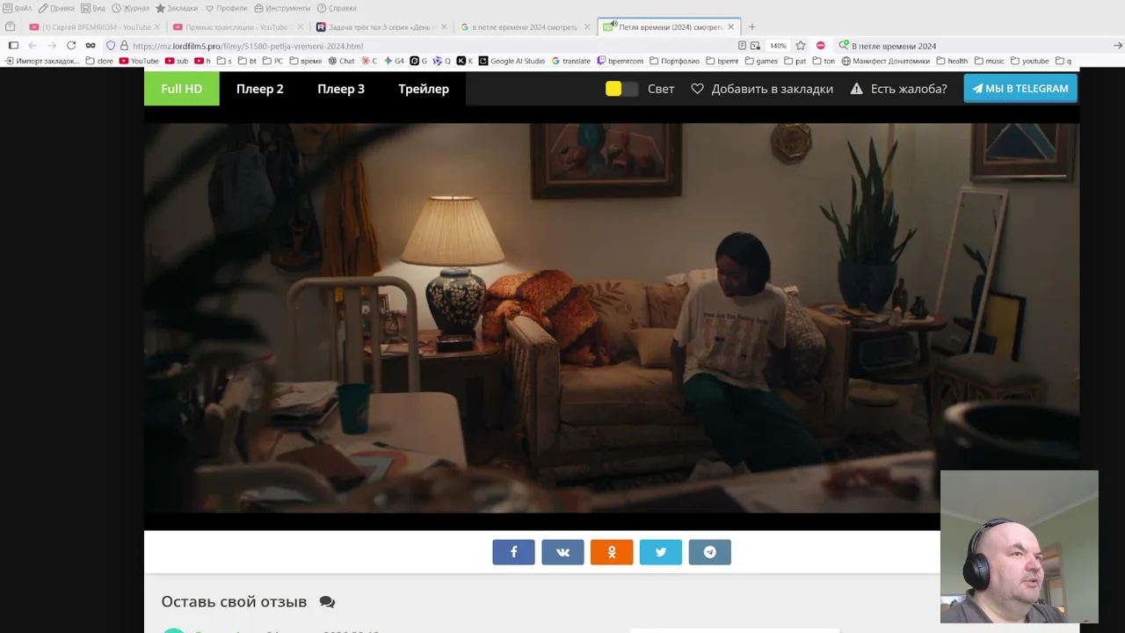Open the Файл menu
Screen dimensions: 1125x633
click(18, 8)
